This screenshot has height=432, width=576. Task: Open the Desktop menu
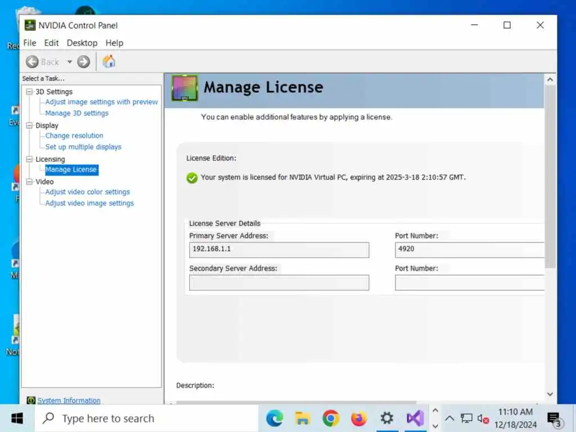tap(82, 43)
